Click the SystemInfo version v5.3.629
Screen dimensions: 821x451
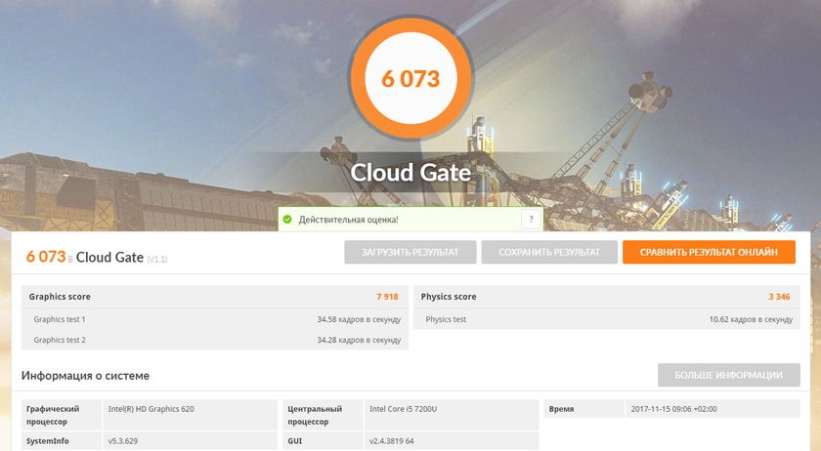125,441
